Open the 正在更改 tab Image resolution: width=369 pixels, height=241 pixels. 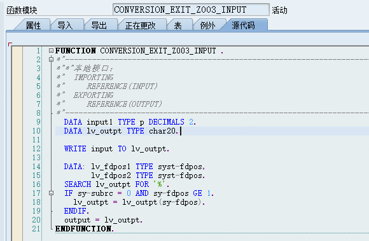[141, 25]
